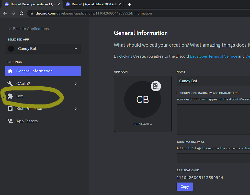
Task: Click the browser address bar URL
Action: (94, 13)
